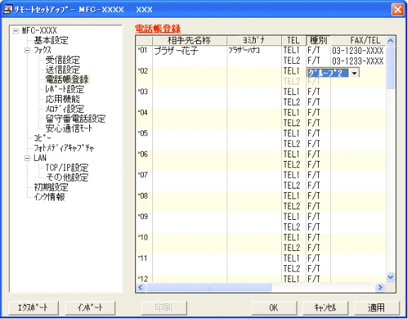Select インク情報 in the tree
The image size is (408, 319).
point(49,197)
